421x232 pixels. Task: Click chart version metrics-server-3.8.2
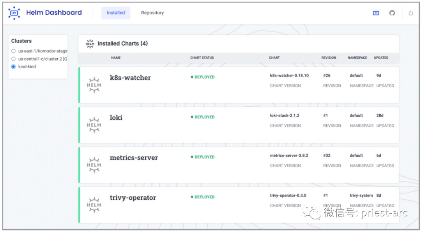point(289,155)
